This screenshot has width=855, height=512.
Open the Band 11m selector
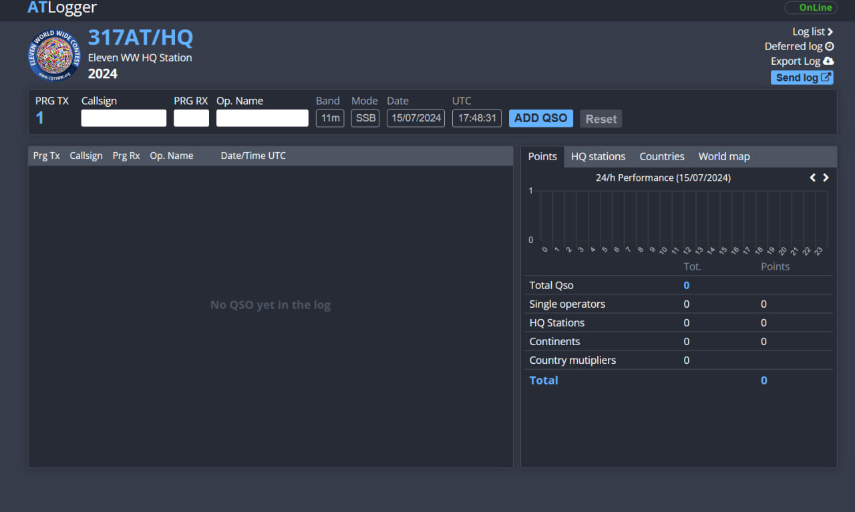coord(330,118)
